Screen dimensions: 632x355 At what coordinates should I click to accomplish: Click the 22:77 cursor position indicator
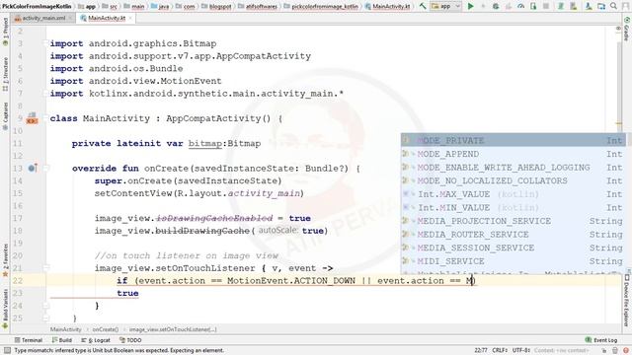tap(481, 351)
